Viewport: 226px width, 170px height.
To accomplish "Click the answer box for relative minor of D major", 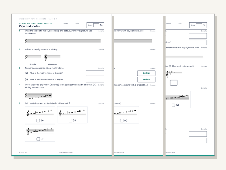I will [x=95, y=73].
